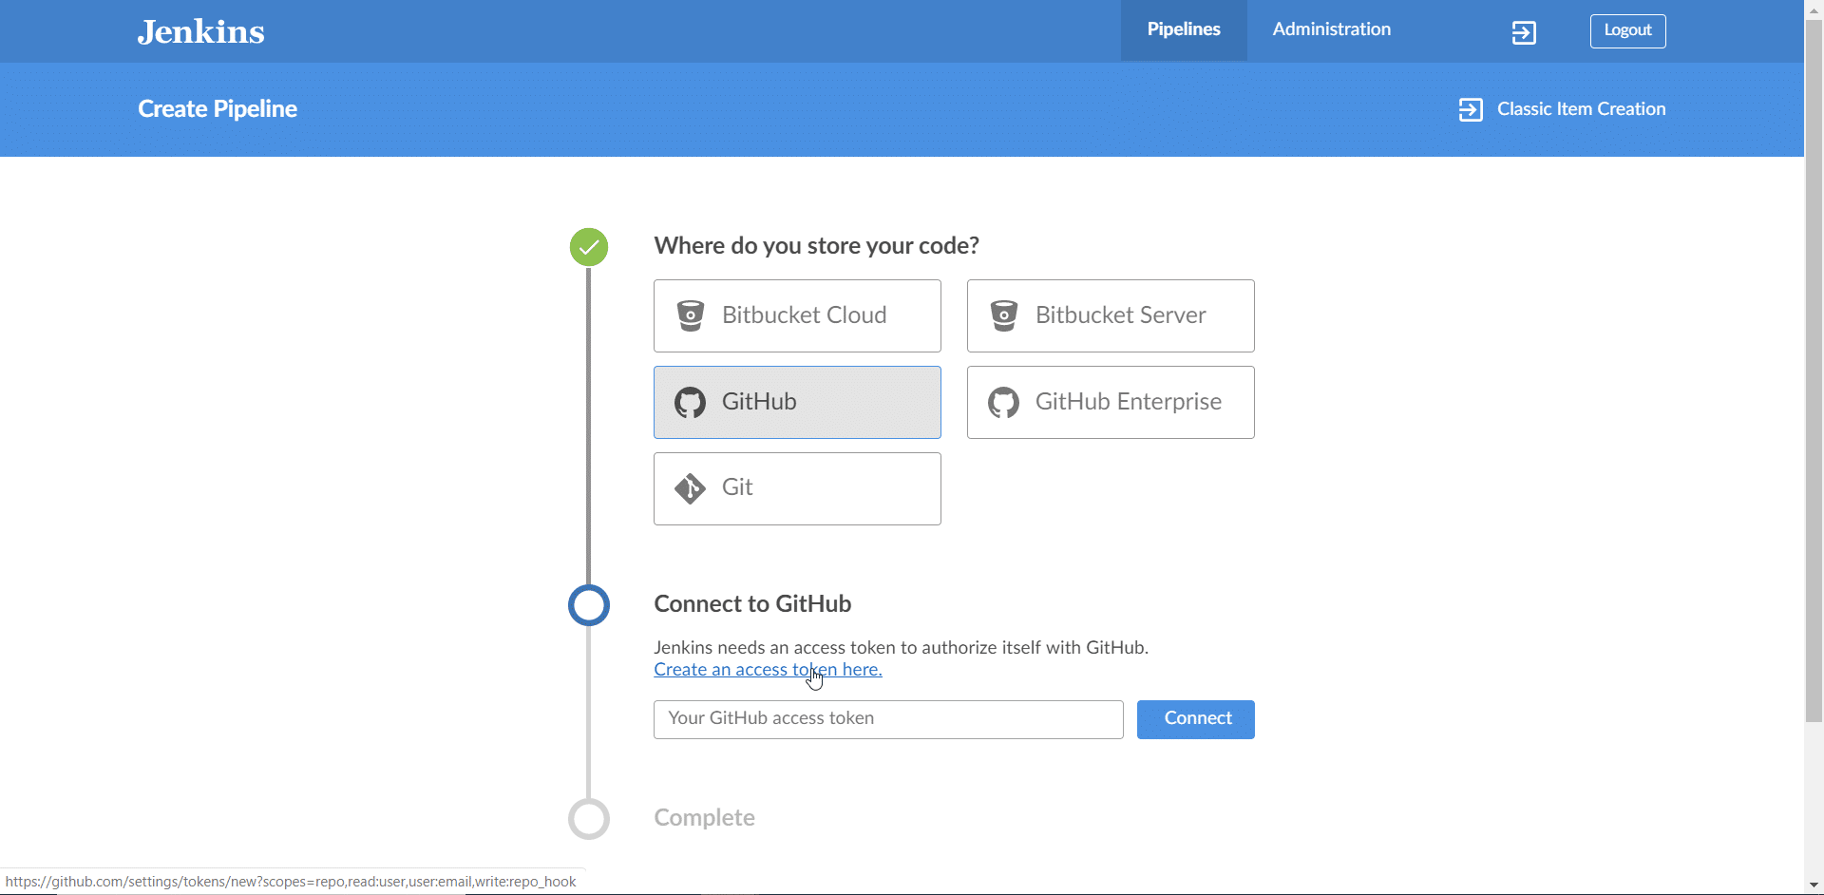
Task: Choose GitHub Enterprise as code store
Action: pos(1111,402)
